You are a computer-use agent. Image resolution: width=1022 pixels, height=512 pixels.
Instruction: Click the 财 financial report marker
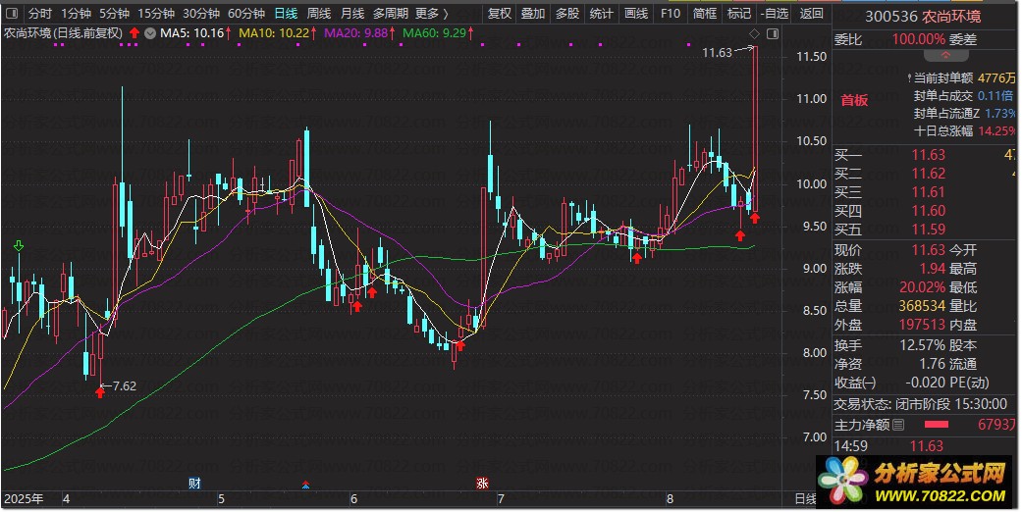pyautogui.click(x=194, y=484)
